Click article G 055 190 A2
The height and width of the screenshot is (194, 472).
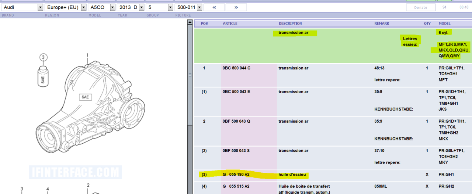[236, 175]
